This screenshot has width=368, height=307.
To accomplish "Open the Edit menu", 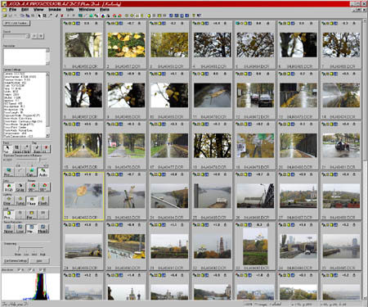I will 25,9.
